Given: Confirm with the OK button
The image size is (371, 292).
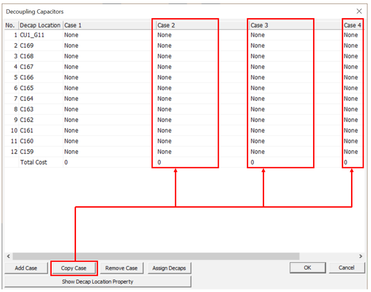Looking at the screenshot, I should (x=307, y=268).
